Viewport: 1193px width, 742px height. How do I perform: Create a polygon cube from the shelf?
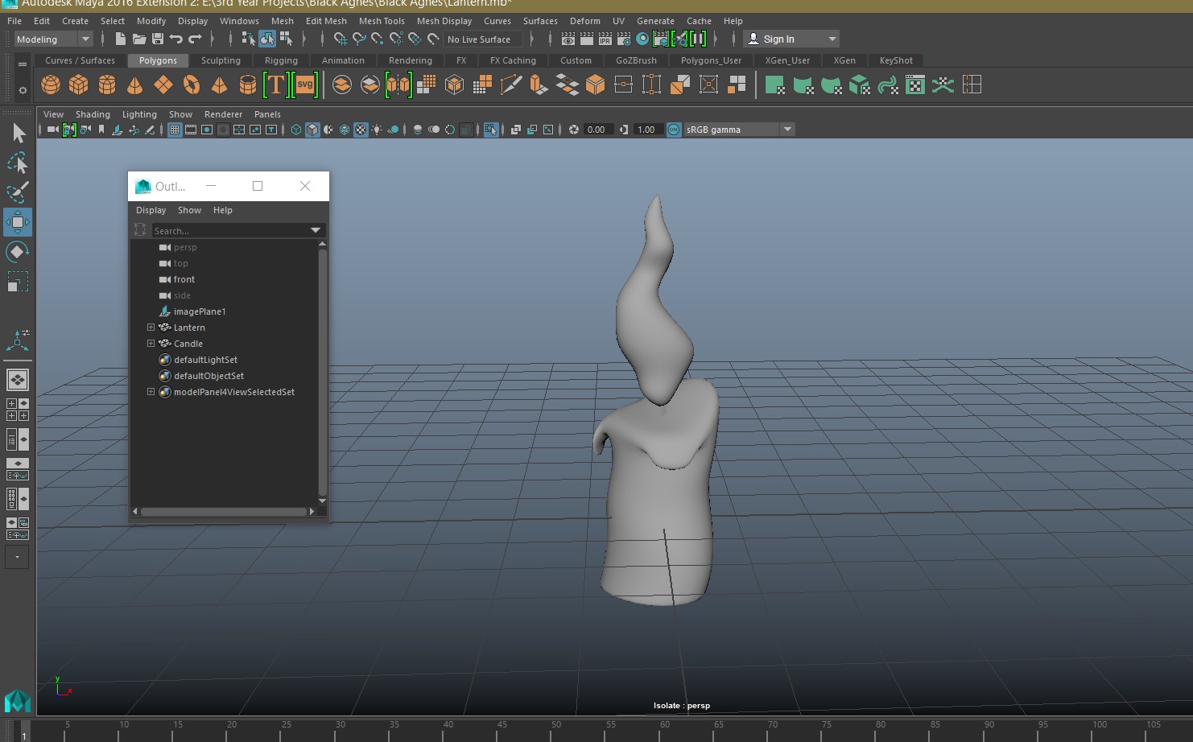point(78,85)
